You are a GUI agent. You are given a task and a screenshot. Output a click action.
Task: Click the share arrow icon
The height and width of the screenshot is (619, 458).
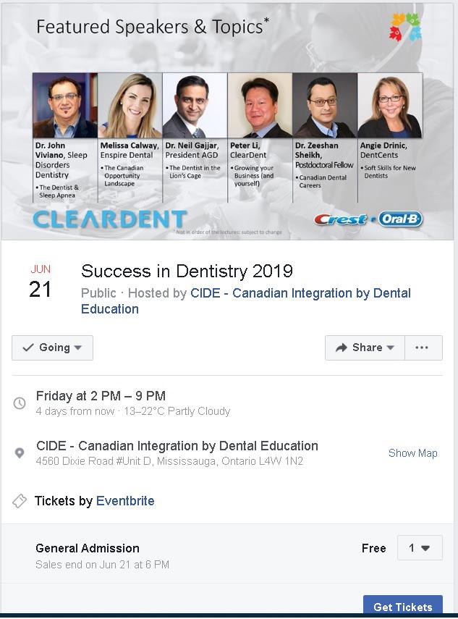[342, 348]
